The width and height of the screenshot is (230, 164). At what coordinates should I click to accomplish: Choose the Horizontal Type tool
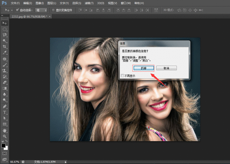(5, 112)
